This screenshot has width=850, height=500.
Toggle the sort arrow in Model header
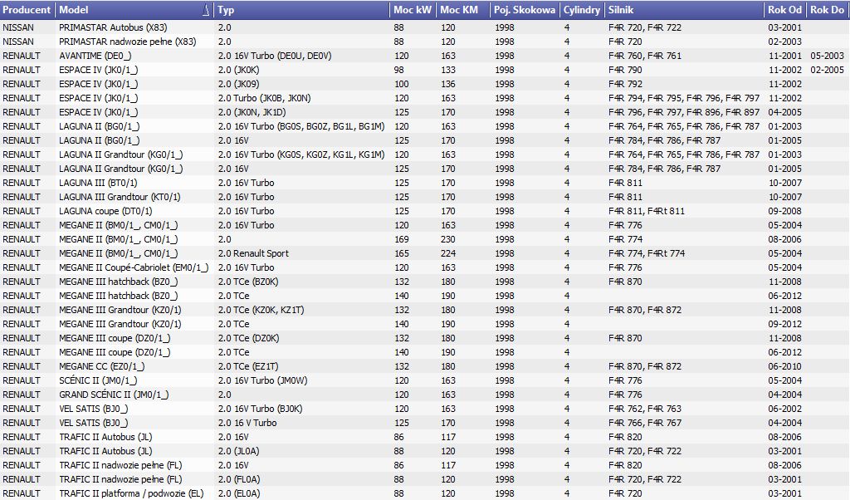click(206, 10)
